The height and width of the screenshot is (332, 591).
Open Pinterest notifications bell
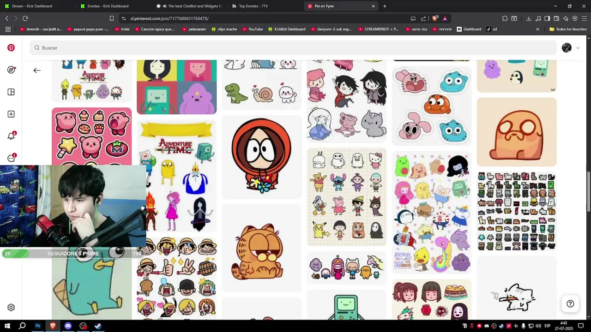point(11,136)
